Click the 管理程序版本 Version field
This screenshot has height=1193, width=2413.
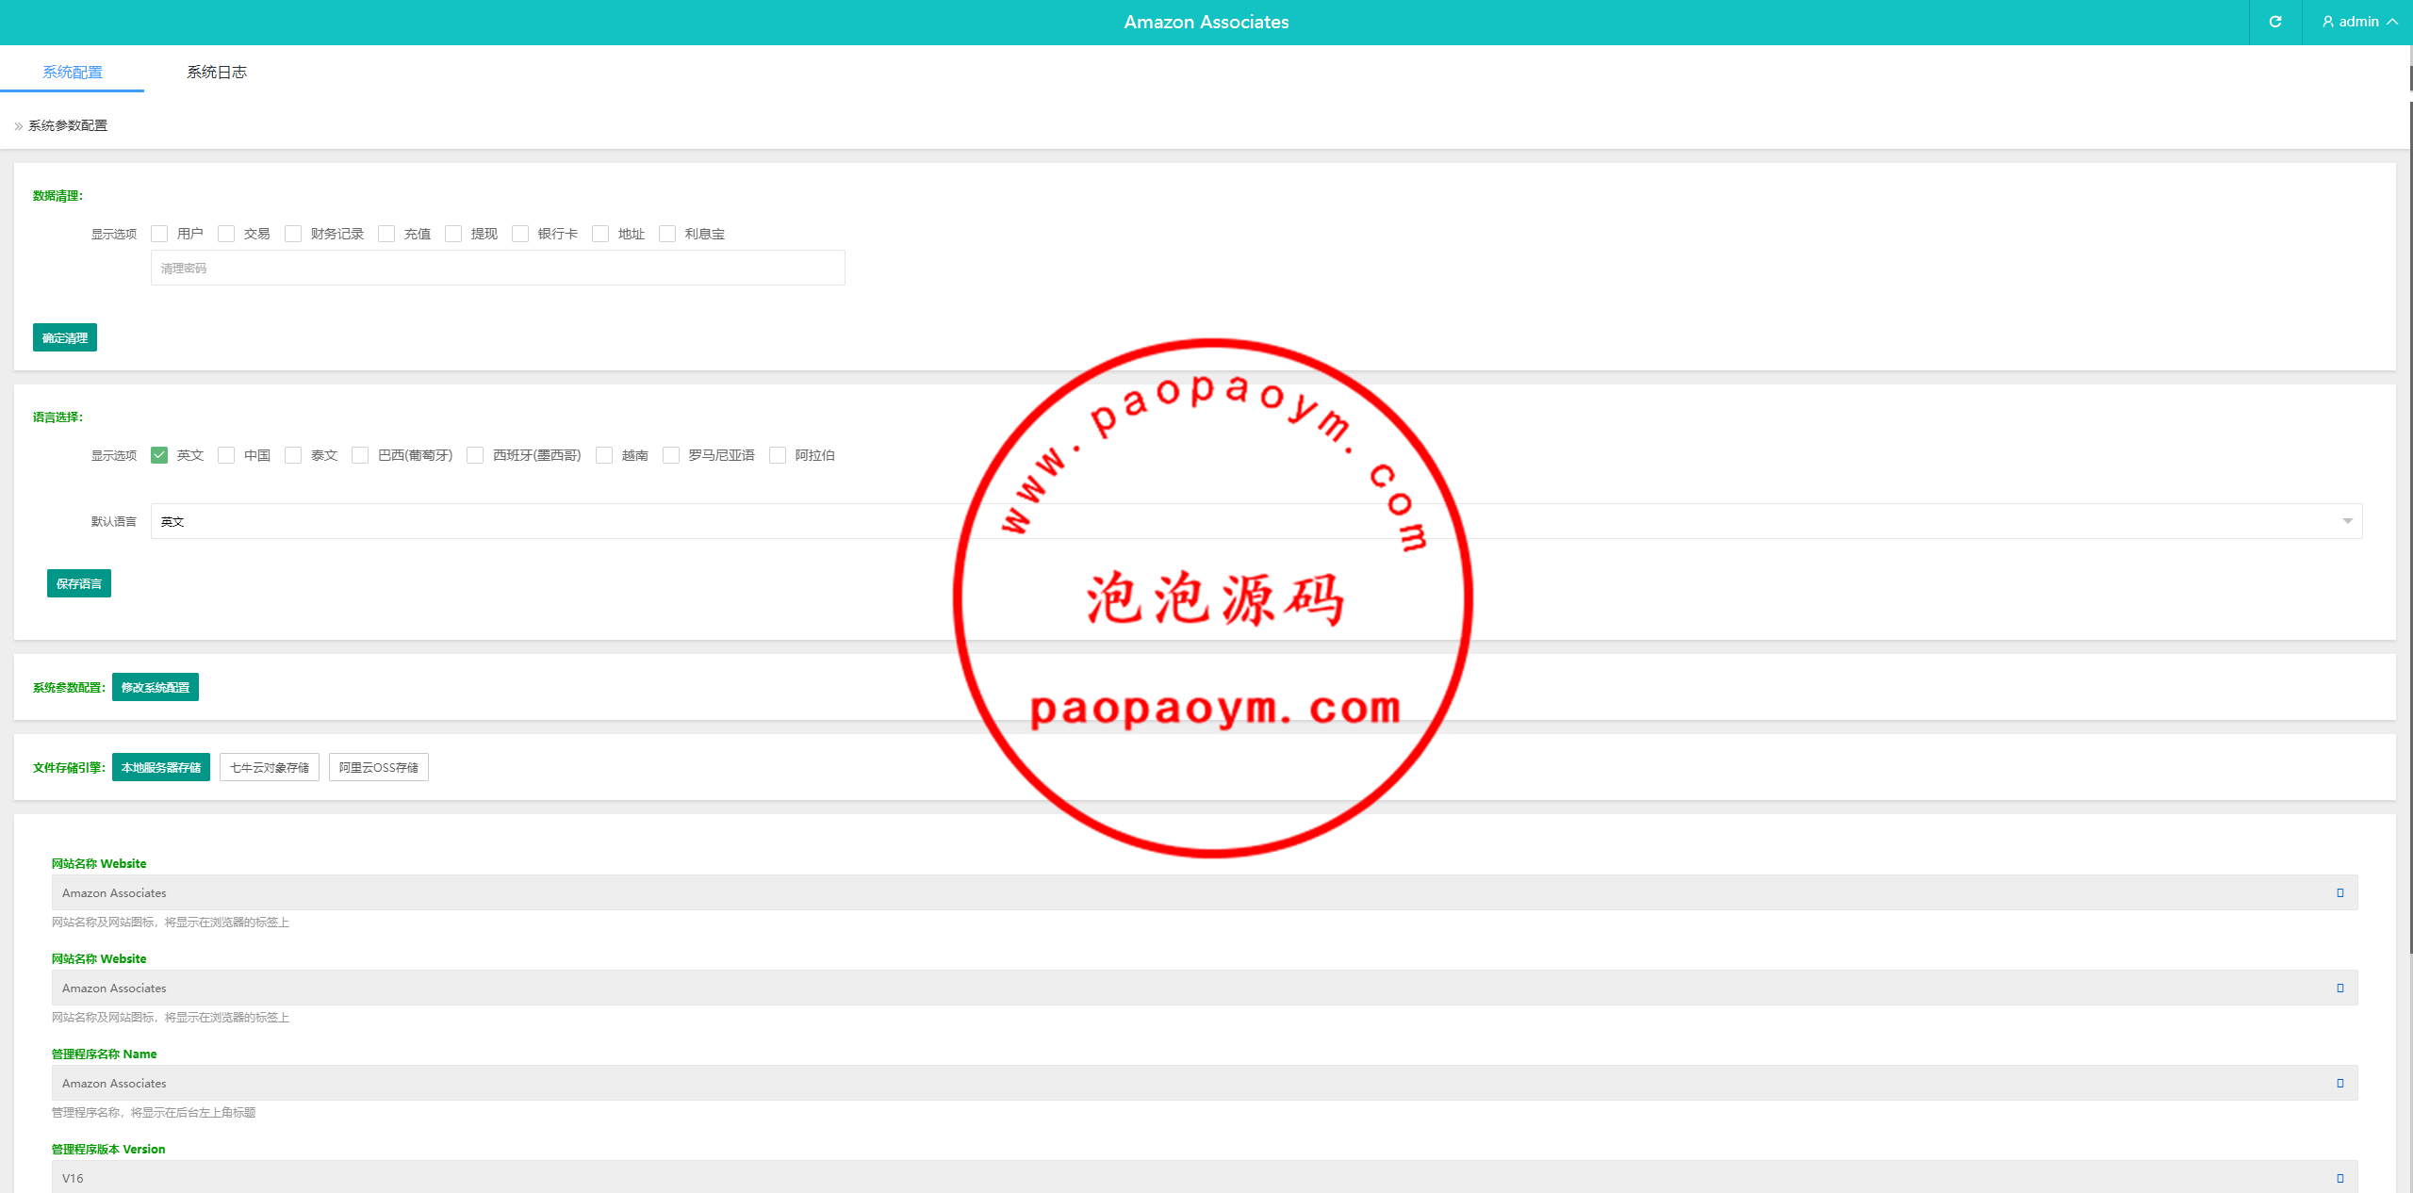[x=1205, y=1177]
